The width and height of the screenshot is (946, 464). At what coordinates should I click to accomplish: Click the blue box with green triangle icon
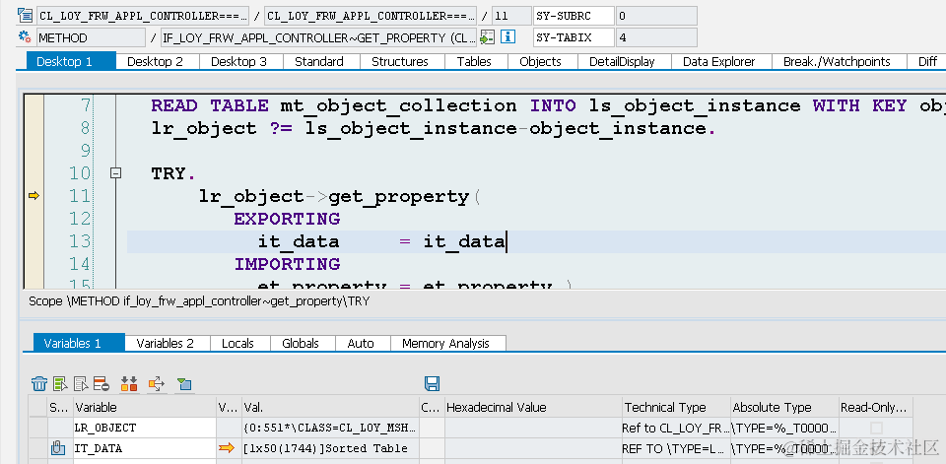pyautogui.click(x=184, y=383)
